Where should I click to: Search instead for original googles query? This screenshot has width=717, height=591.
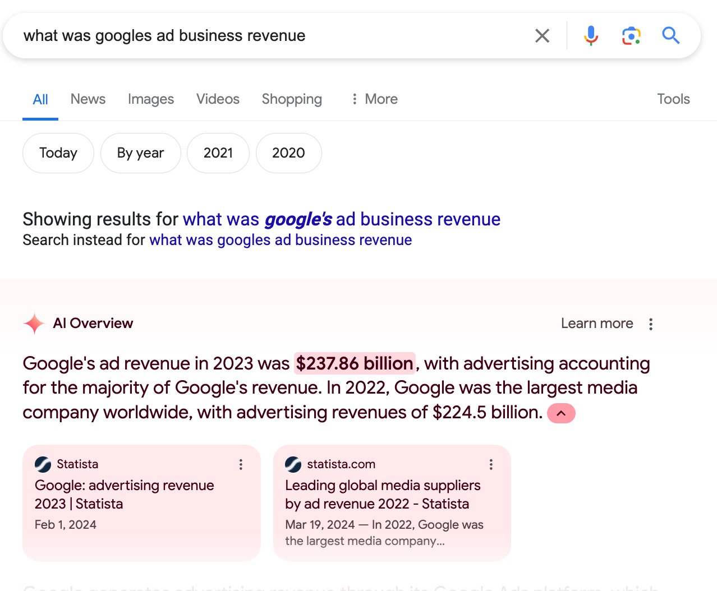coord(281,240)
